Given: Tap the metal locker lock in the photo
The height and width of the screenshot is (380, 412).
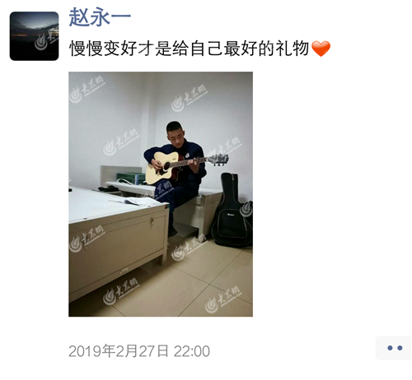Looking at the screenshot, I should click(152, 222).
